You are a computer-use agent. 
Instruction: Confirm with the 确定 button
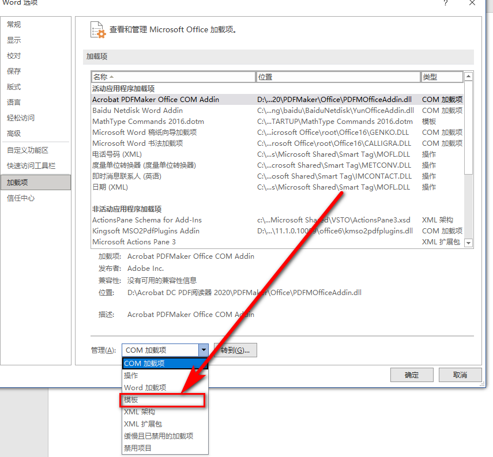tap(412, 375)
